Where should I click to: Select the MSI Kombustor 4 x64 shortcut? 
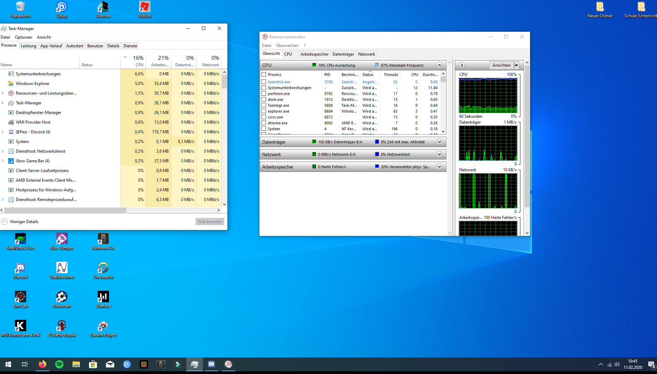click(20, 328)
